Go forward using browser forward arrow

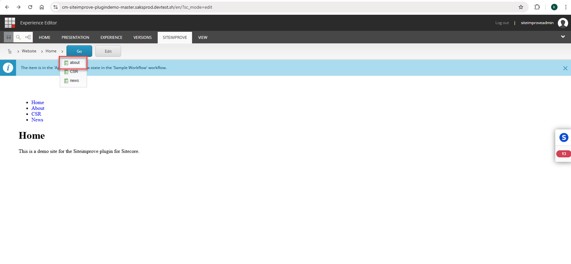tap(19, 7)
